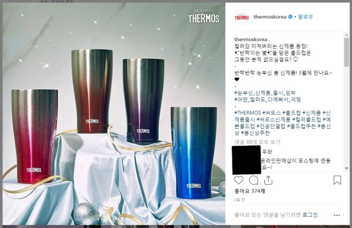Click the 로그인 login link
The image size is (352, 228).
(x=310, y=215)
